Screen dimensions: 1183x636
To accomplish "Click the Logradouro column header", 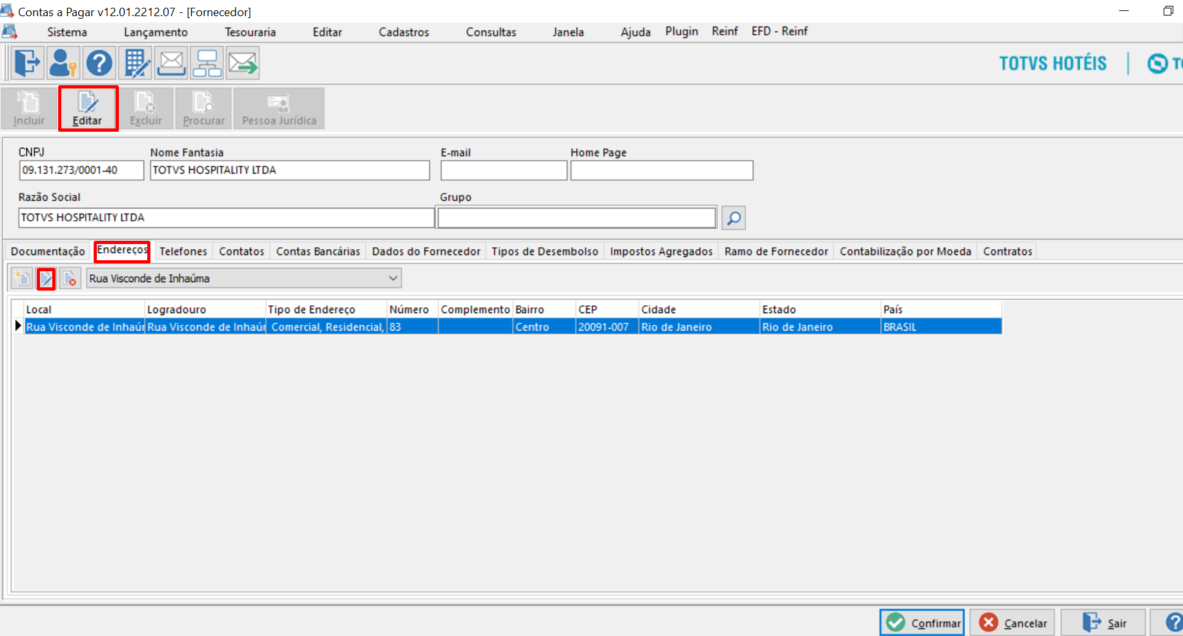I will tap(205, 310).
